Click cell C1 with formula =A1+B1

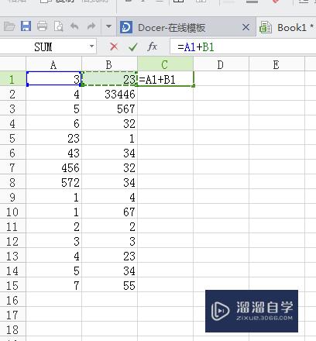click(165, 78)
